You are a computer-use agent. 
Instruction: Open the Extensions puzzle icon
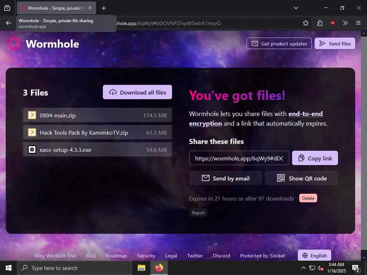[320, 23]
